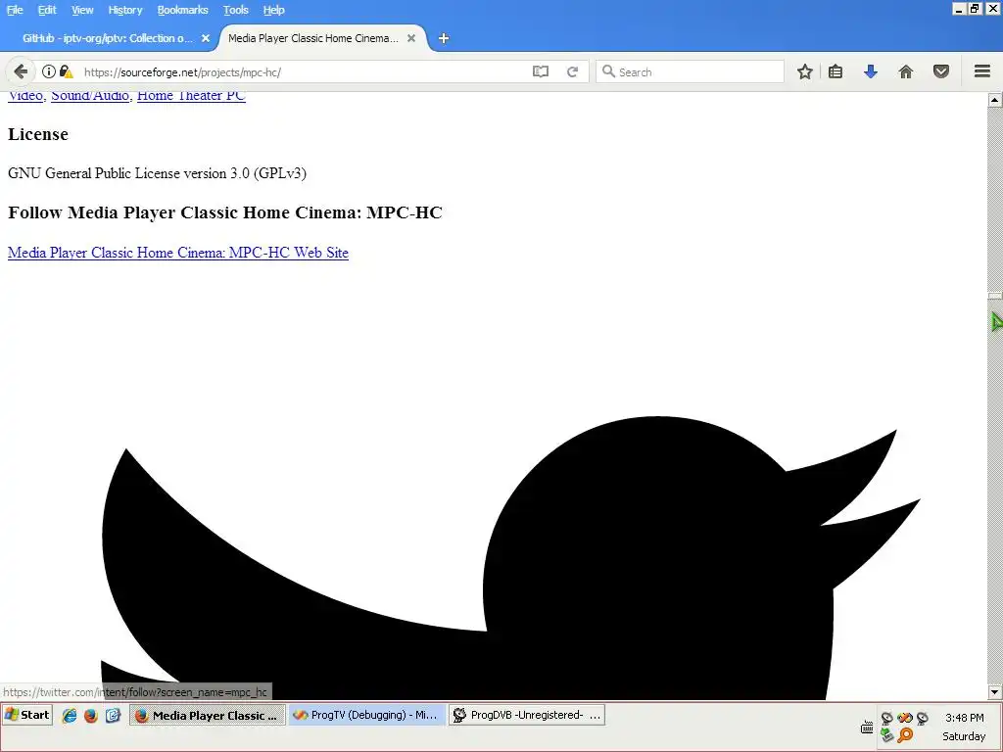The height and width of the screenshot is (752, 1003).
Task: Open the Tools menu
Action: tap(235, 10)
